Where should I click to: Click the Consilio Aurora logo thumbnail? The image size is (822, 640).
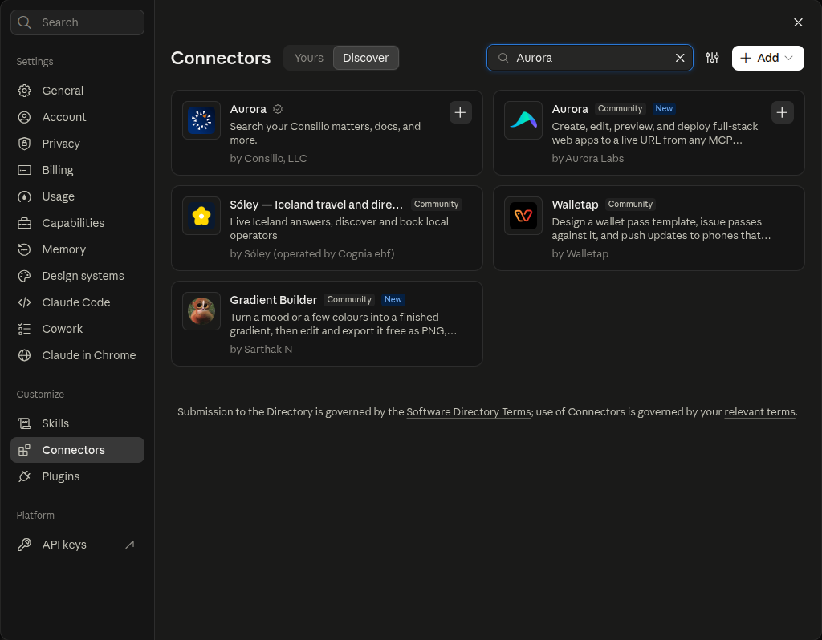(x=201, y=120)
